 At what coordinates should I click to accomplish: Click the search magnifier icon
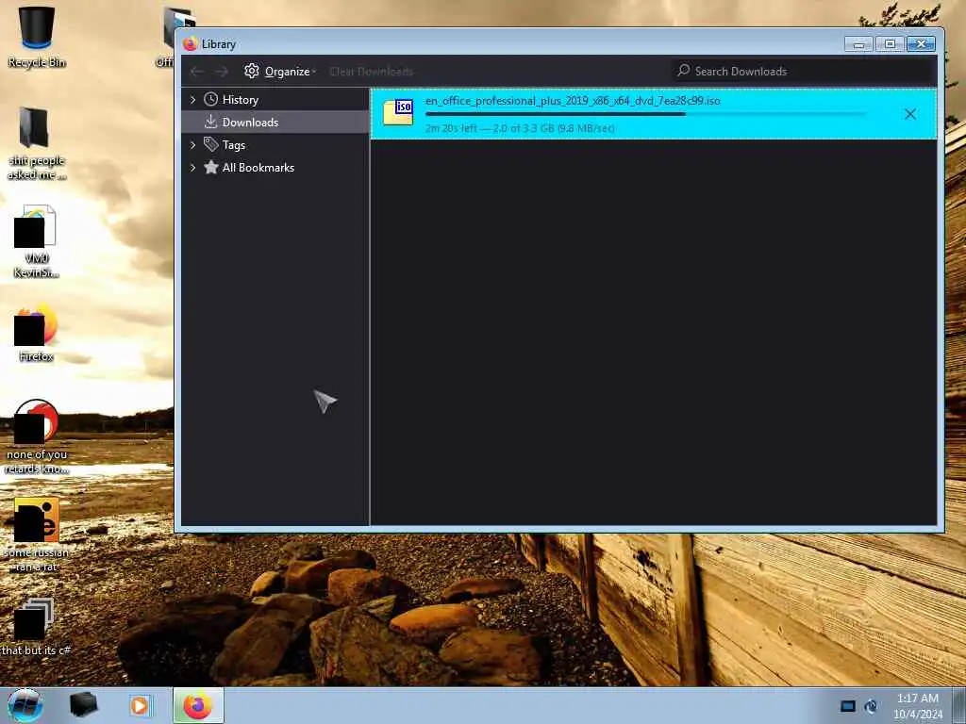(x=683, y=70)
